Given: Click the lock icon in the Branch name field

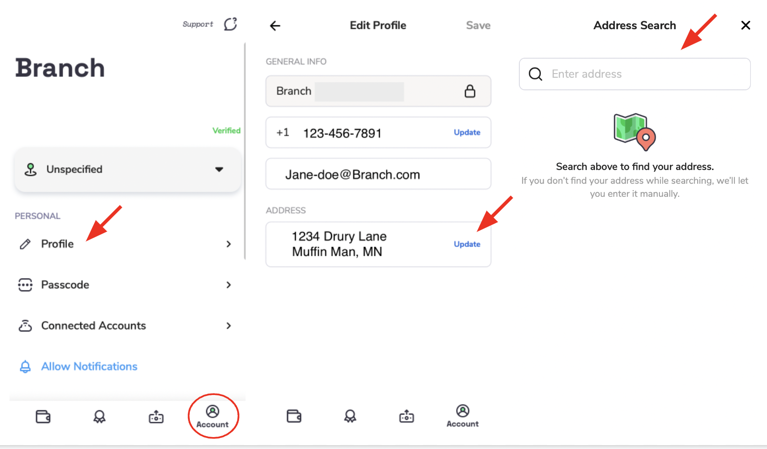Looking at the screenshot, I should 470,91.
